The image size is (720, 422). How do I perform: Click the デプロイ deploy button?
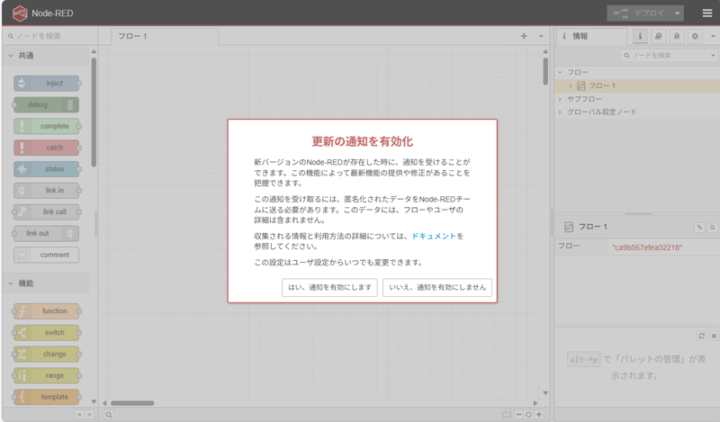[639, 13]
